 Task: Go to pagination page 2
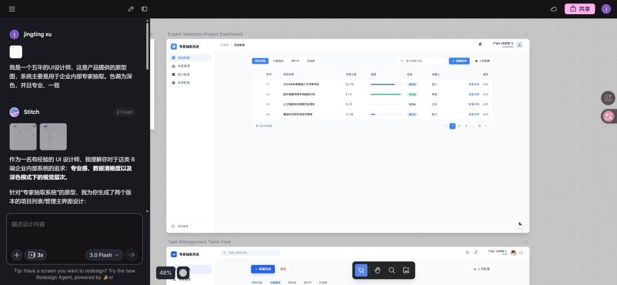pos(459,126)
